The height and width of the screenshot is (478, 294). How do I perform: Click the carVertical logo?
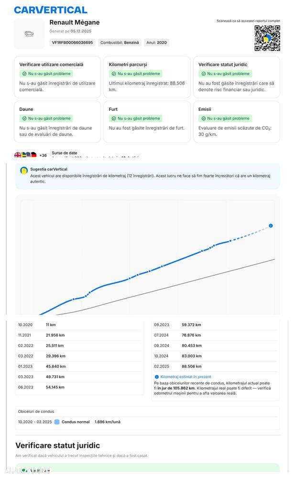point(50,10)
